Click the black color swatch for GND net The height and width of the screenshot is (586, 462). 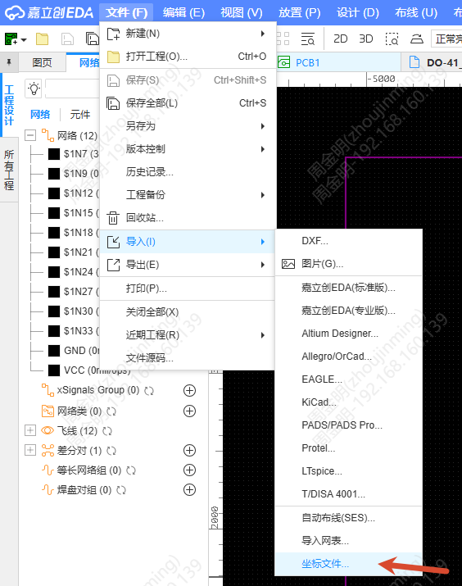coord(54,351)
